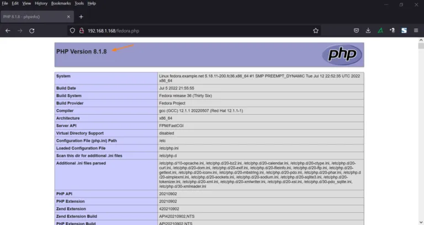The width and height of the screenshot is (424, 225).
Task: Click the PHP logo image
Action: 342,55
